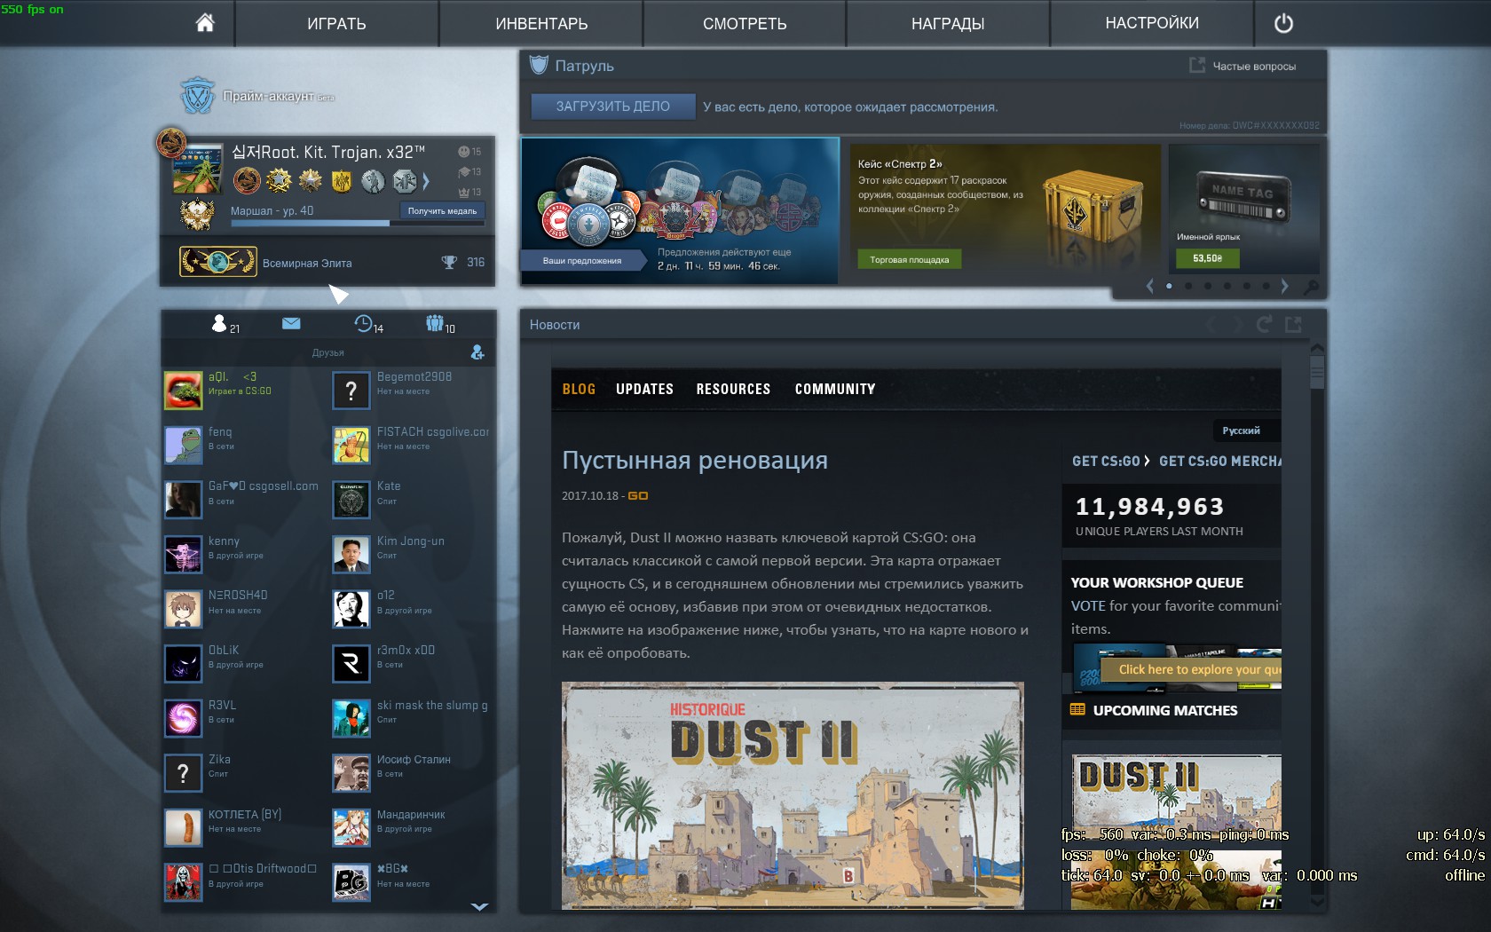Select friend ObLiK
This screenshot has height=932, width=1491.
tap(244, 664)
